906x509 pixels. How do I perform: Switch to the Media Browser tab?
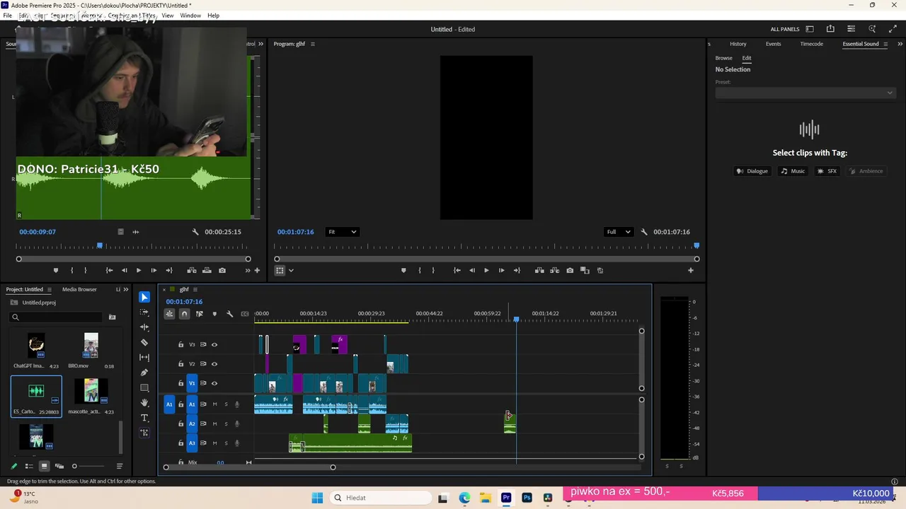click(x=79, y=289)
